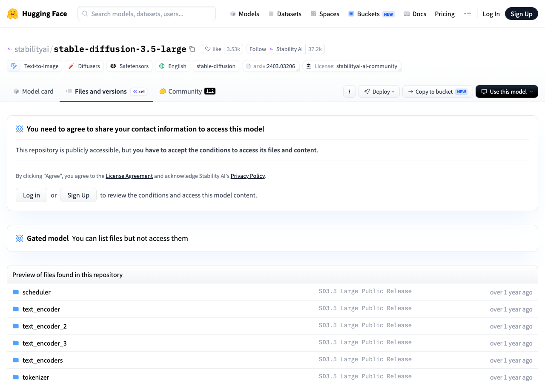
Task: Click the Docs book icon
Action: click(407, 14)
